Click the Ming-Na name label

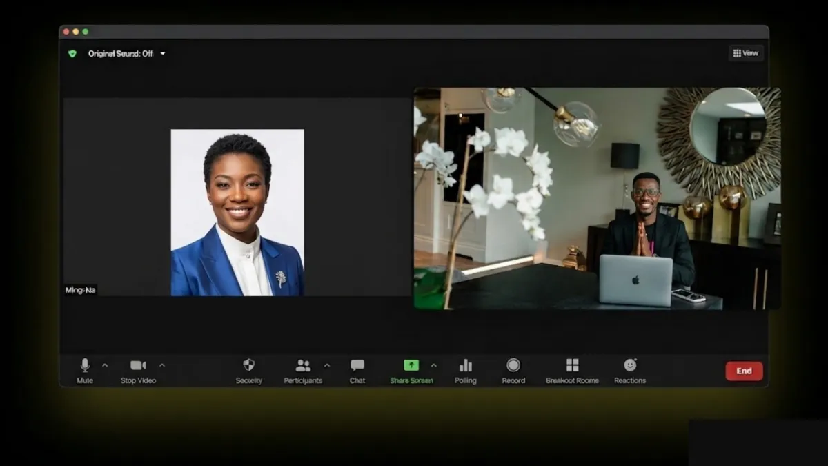81,290
